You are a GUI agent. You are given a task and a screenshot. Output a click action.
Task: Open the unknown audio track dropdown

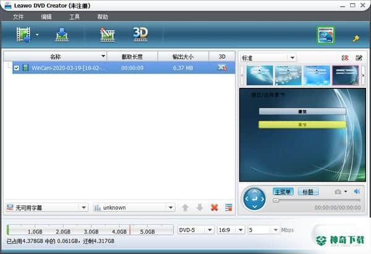[134, 208]
